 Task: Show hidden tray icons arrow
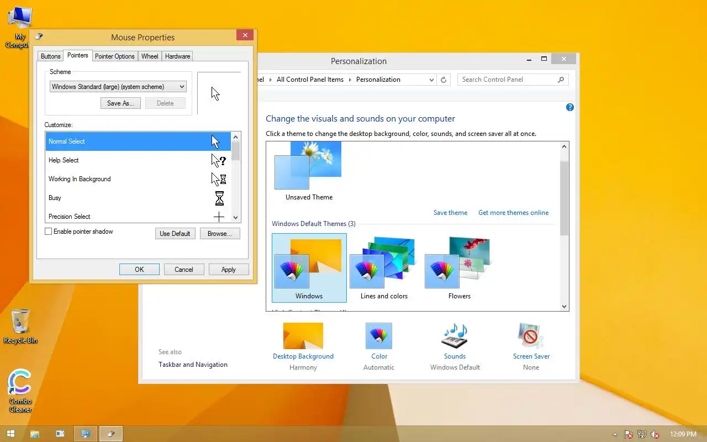pyautogui.click(x=615, y=434)
